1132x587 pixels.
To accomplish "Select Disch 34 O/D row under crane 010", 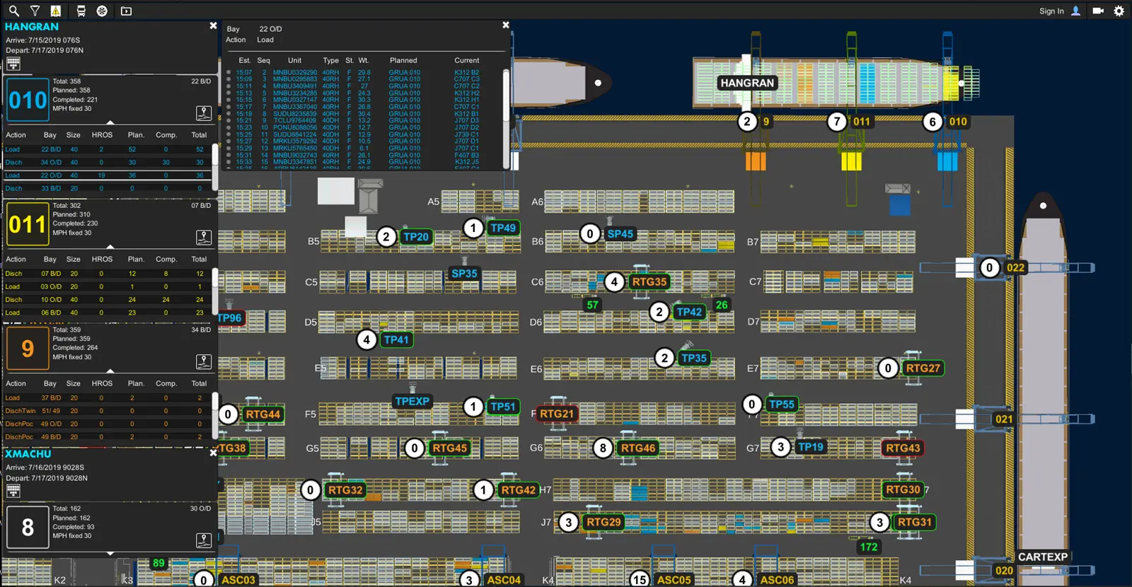I will pos(107,162).
